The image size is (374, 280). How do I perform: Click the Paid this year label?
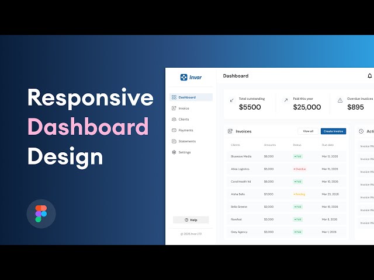click(303, 99)
